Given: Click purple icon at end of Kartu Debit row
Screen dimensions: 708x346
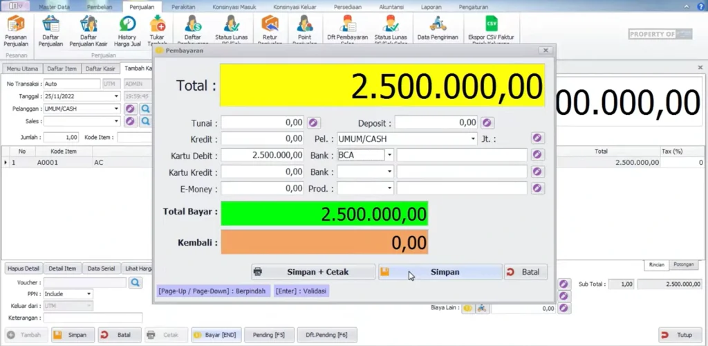Looking at the screenshot, I should [x=537, y=155].
